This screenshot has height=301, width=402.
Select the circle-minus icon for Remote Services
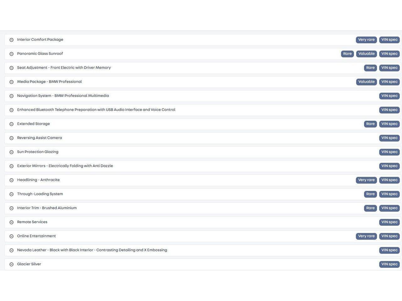[12, 222]
